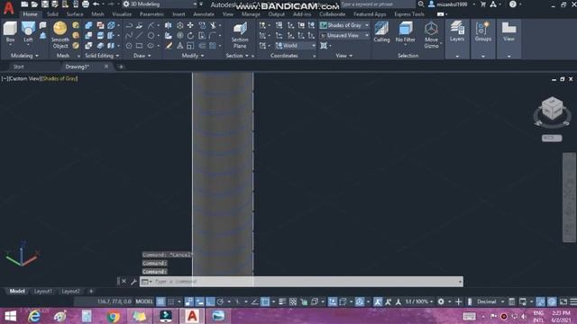Click the ViewCube navigation cube
577x324 pixels.
coord(552,108)
